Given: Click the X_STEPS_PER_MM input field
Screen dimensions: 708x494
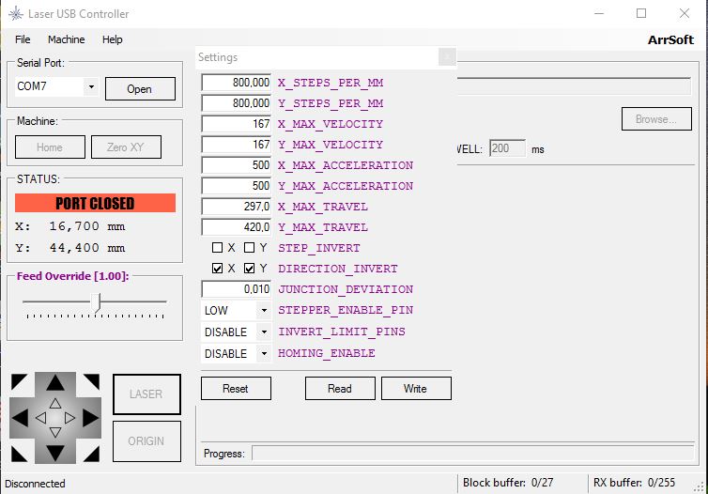Looking at the screenshot, I should point(236,83).
